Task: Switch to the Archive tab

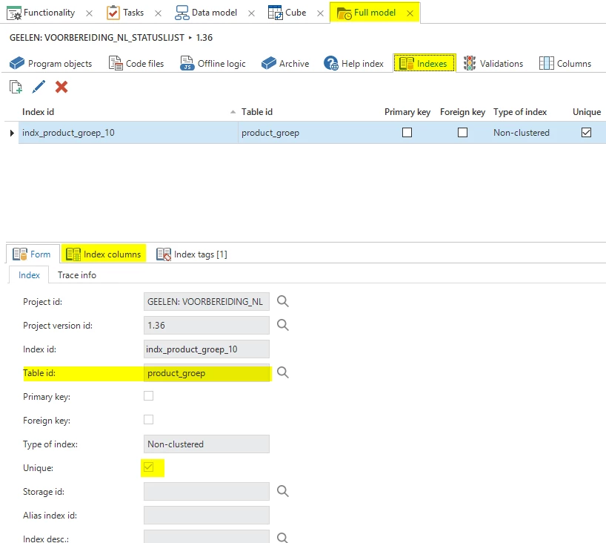Action: pos(285,64)
